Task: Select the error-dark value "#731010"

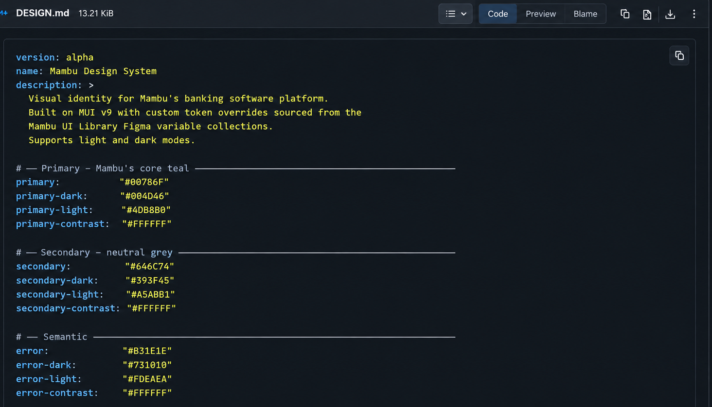Action: point(147,365)
